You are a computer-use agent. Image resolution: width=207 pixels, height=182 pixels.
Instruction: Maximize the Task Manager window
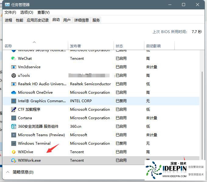184,5
